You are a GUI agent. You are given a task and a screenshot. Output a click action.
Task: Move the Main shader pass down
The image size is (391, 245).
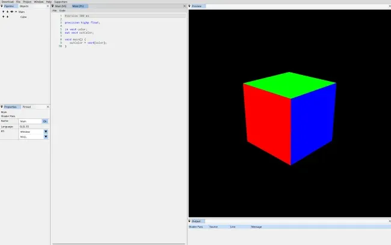(x=7, y=11)
